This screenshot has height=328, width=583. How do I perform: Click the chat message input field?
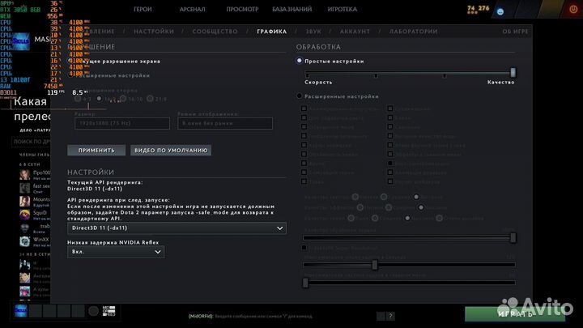[264, 316]
